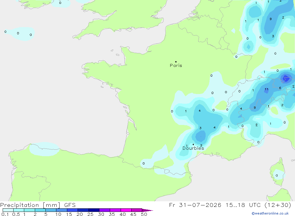The width and height of the screenshot is (295, 216).
Task: Click the '25' legend scale label
Action: click(x=90, y=214)
